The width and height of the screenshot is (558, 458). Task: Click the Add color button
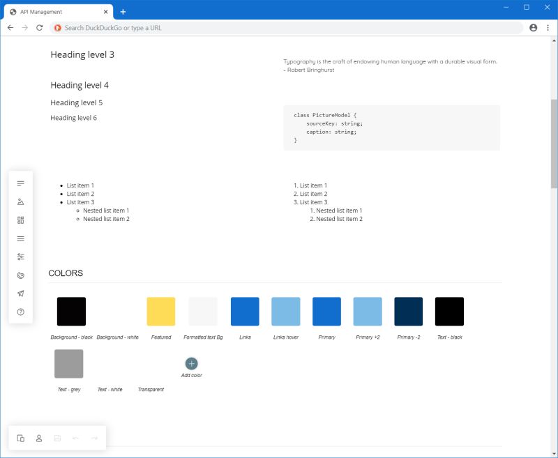tap(191, 363)
